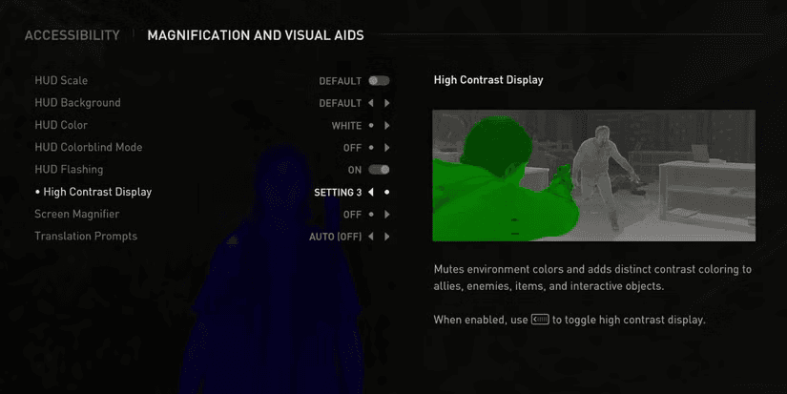Click the AUTO (OFF) value
The image size is (787, 394).
click(335, 237)
